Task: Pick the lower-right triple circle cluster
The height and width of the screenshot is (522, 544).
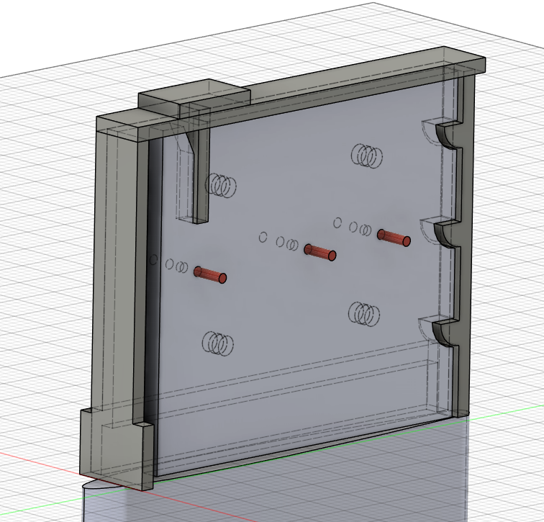Action: pos(365,313)
